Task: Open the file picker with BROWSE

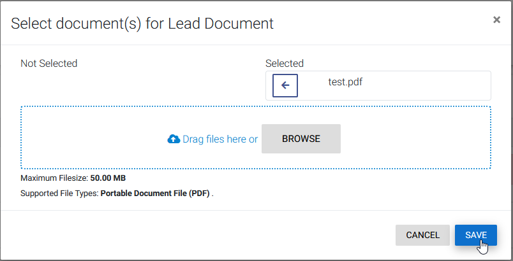Action: point(301,139)
